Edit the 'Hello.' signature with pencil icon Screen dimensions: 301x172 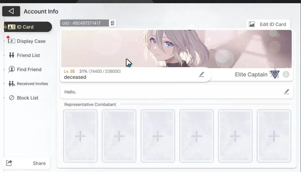pyautogui.click(x=287, y=92)
